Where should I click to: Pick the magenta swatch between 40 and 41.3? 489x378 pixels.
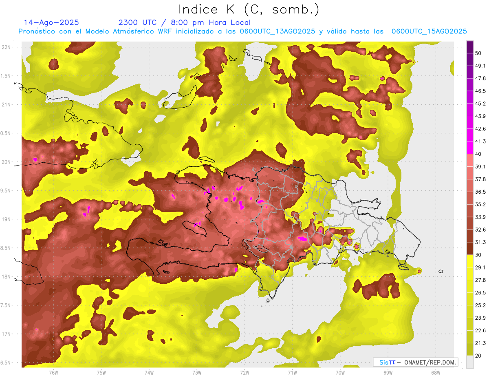(470, 148)
